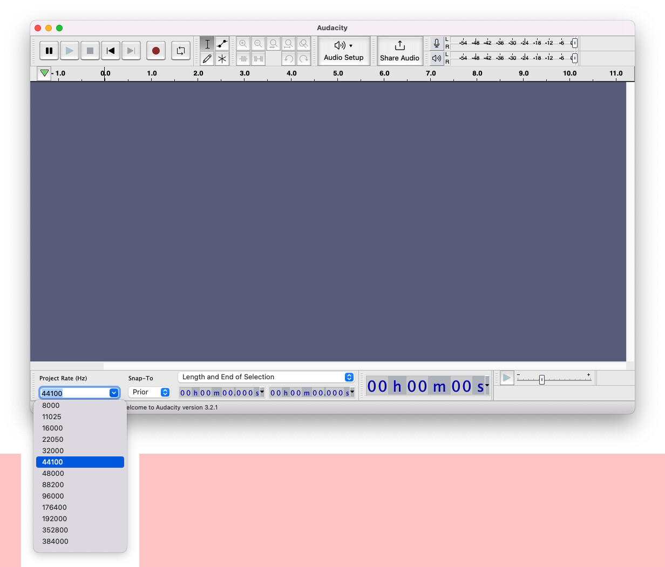Open the Audio Setup dropdown

[x=344, y=51]
